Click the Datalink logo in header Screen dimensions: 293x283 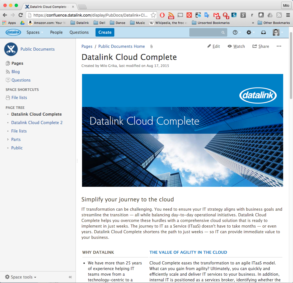click(x=13, y=32)
